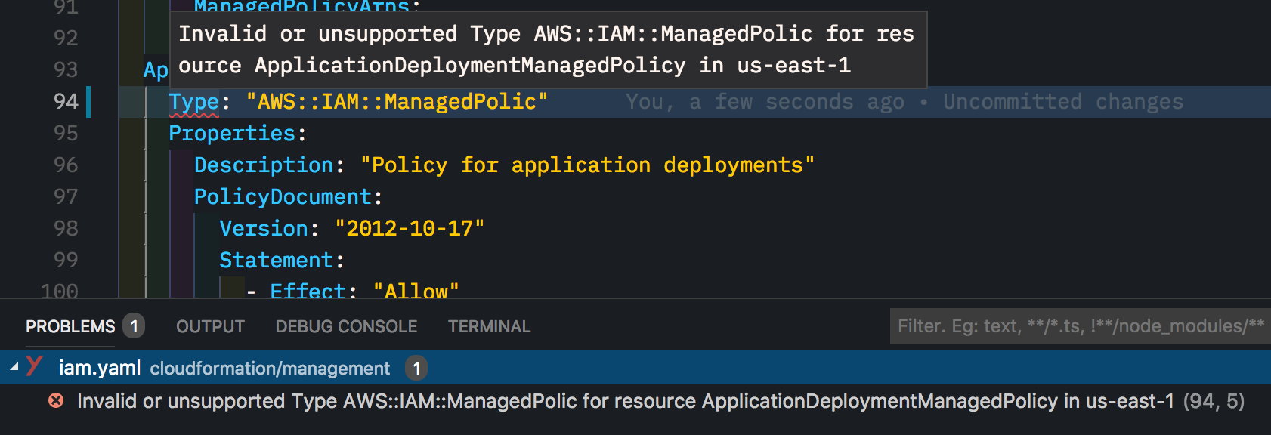1271x435 pixels.
Task: Click the git blame annotation 'Uncommitted changes'
Action: click(1062, 102)
